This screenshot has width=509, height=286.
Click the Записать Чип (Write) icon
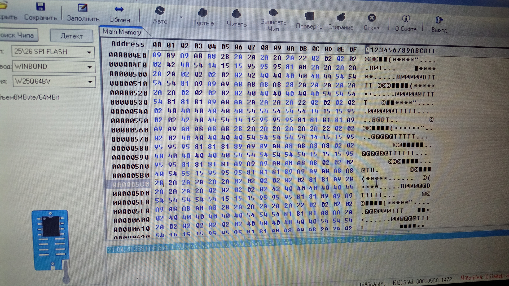273,13
